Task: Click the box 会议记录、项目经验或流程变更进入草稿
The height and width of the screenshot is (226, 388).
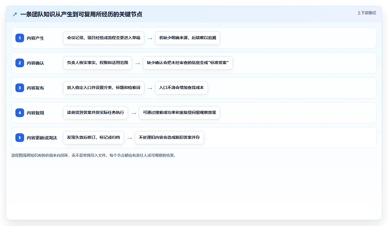Action: [104, 38]
